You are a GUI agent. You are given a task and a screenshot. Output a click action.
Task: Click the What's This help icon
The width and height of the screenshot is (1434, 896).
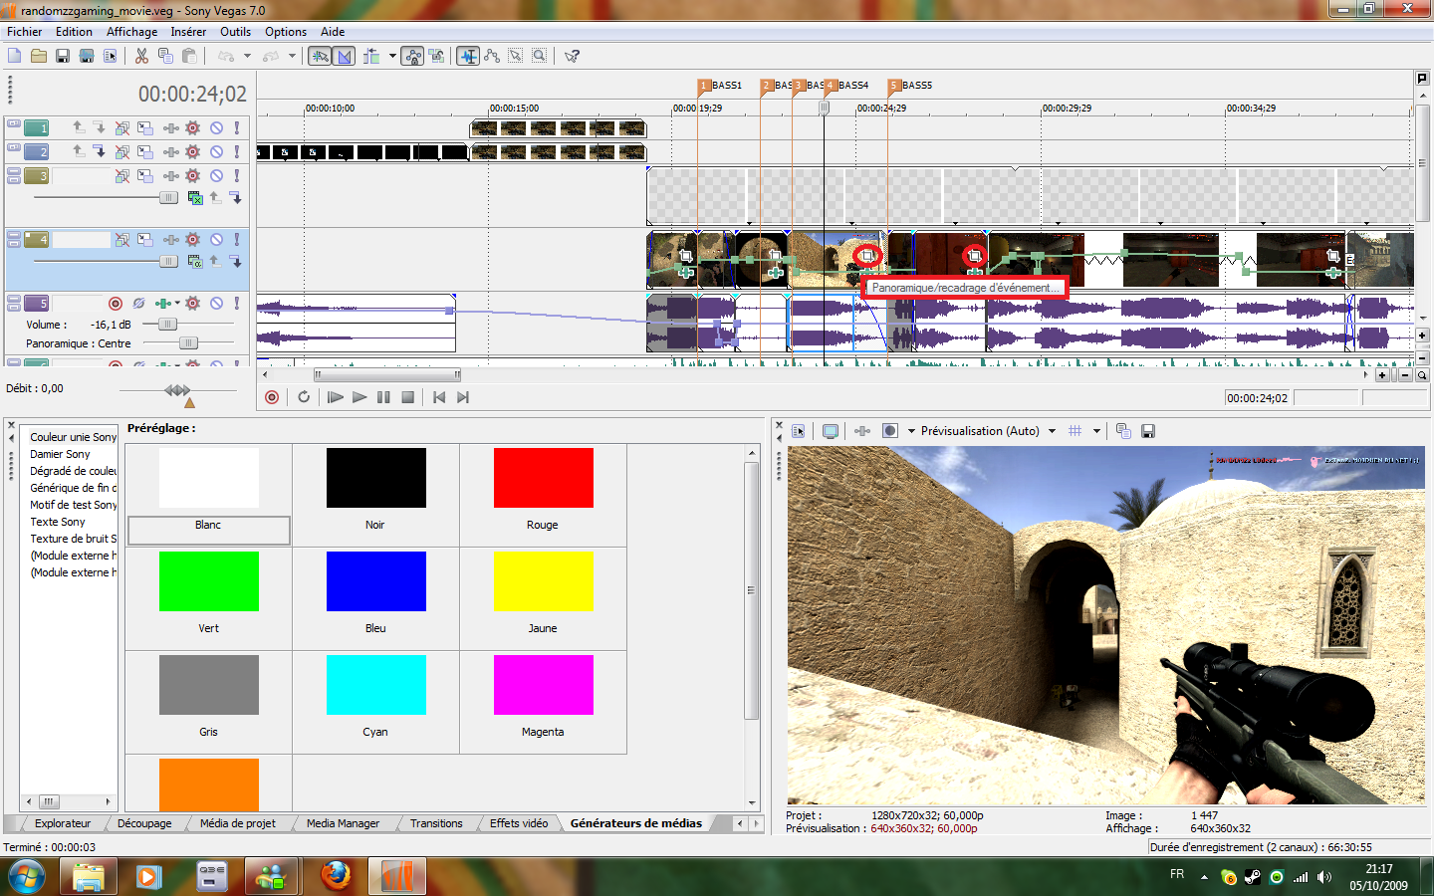pyautogui.click(x=572, y=56)
